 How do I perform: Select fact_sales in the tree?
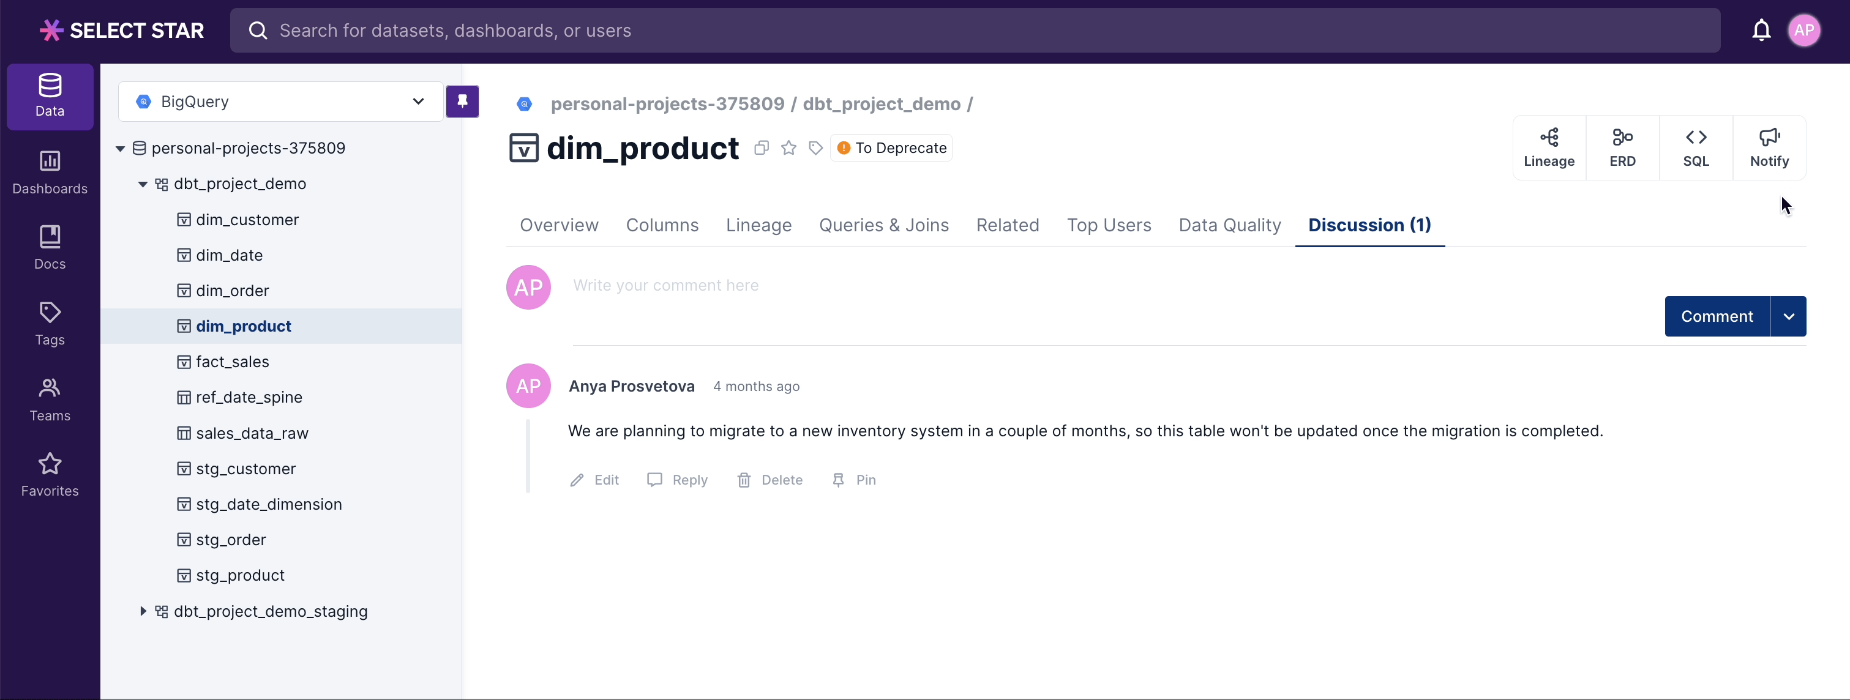tap(232, 362)
